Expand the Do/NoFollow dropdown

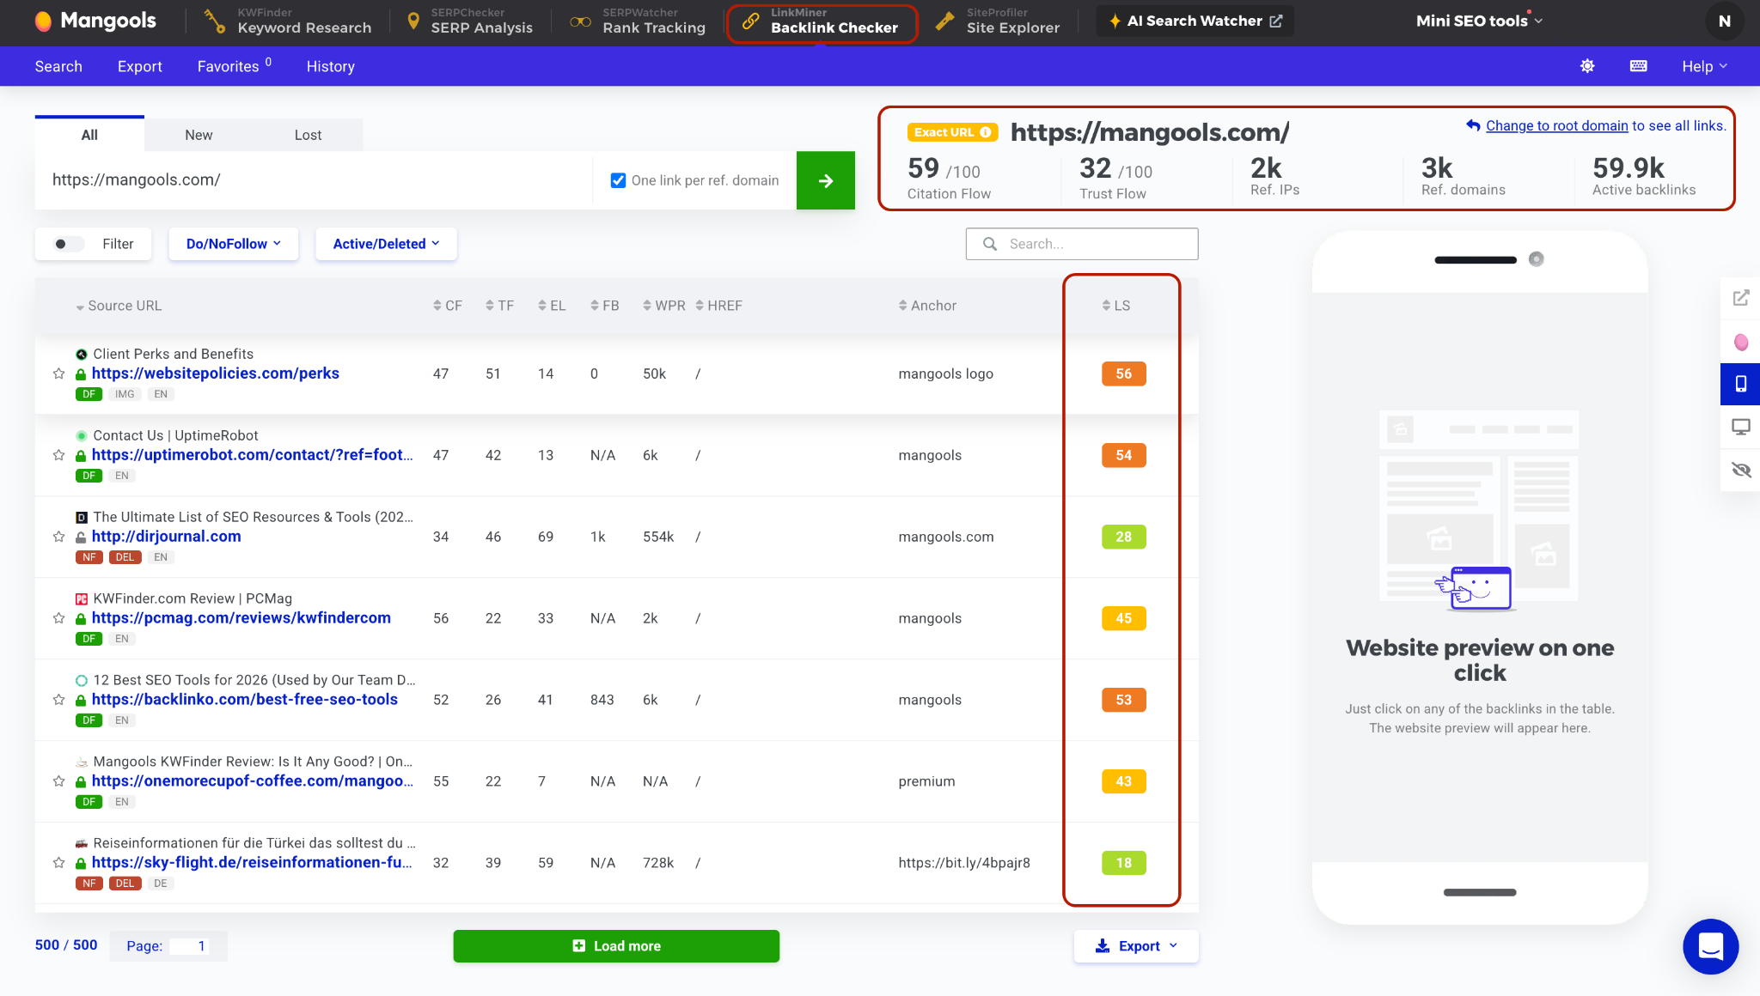(x=234, y=244)
